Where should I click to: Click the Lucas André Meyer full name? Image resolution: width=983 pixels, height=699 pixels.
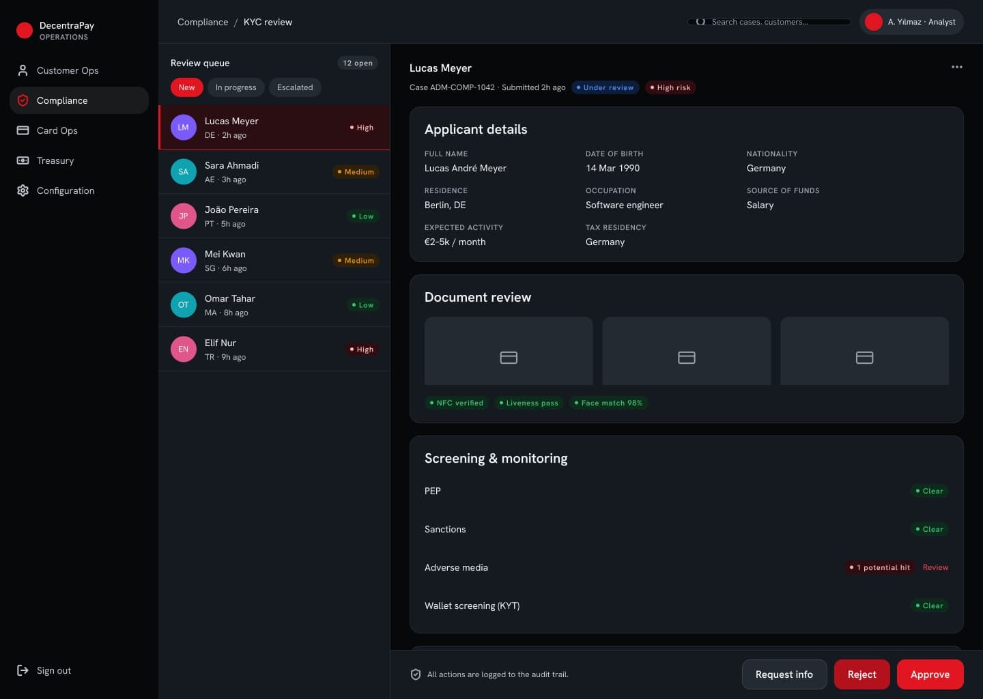(x=466, y=168)
